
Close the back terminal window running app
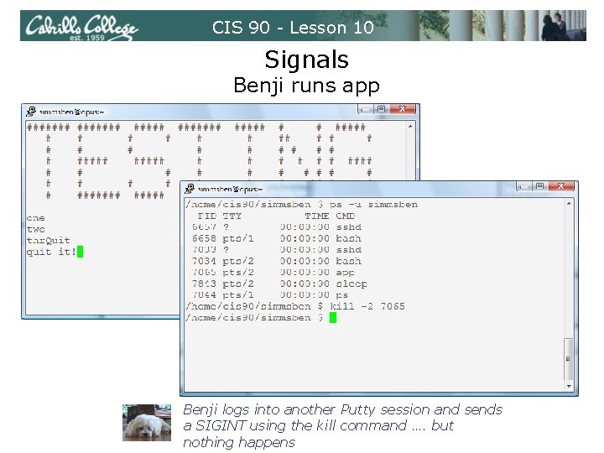coord(403,109)
